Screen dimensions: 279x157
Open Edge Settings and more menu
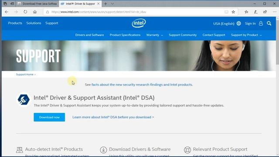pos(275,12)
